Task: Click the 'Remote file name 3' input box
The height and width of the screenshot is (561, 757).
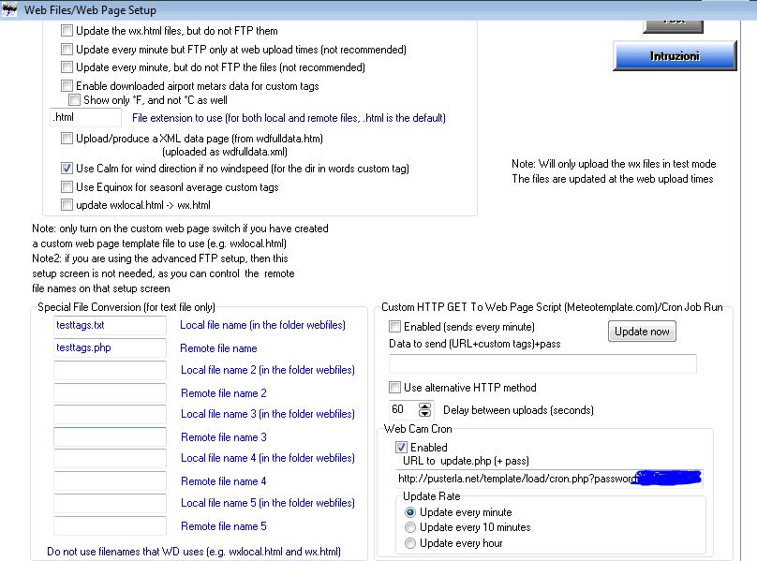Action: [x=110, y=437]
